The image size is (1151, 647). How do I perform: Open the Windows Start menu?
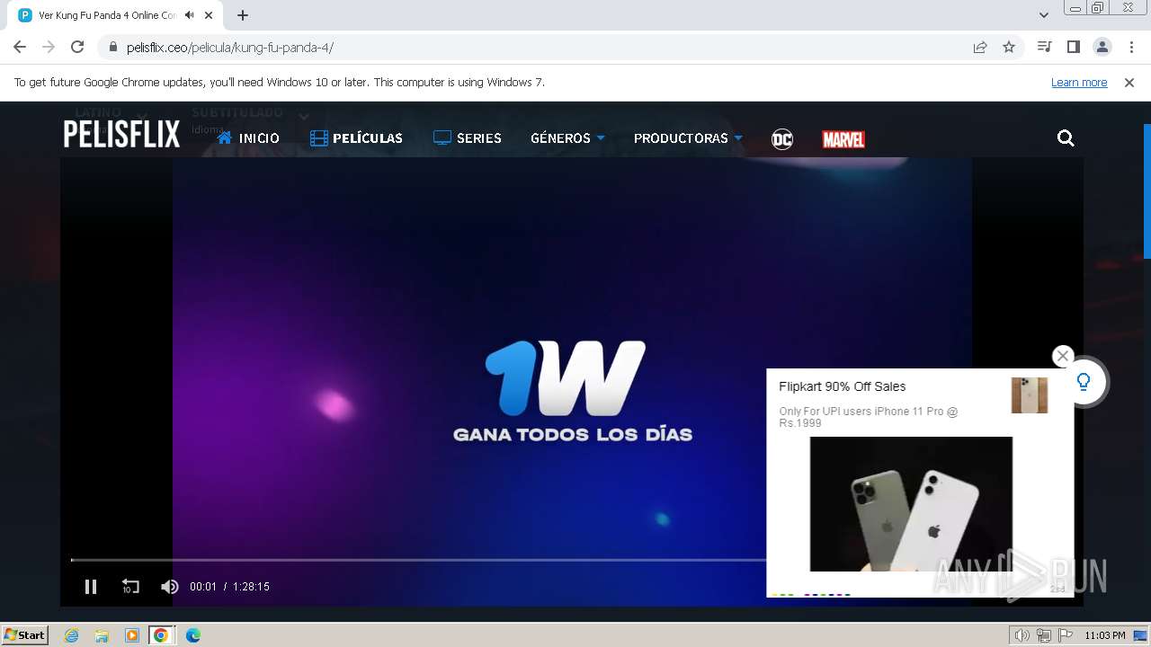25,634
